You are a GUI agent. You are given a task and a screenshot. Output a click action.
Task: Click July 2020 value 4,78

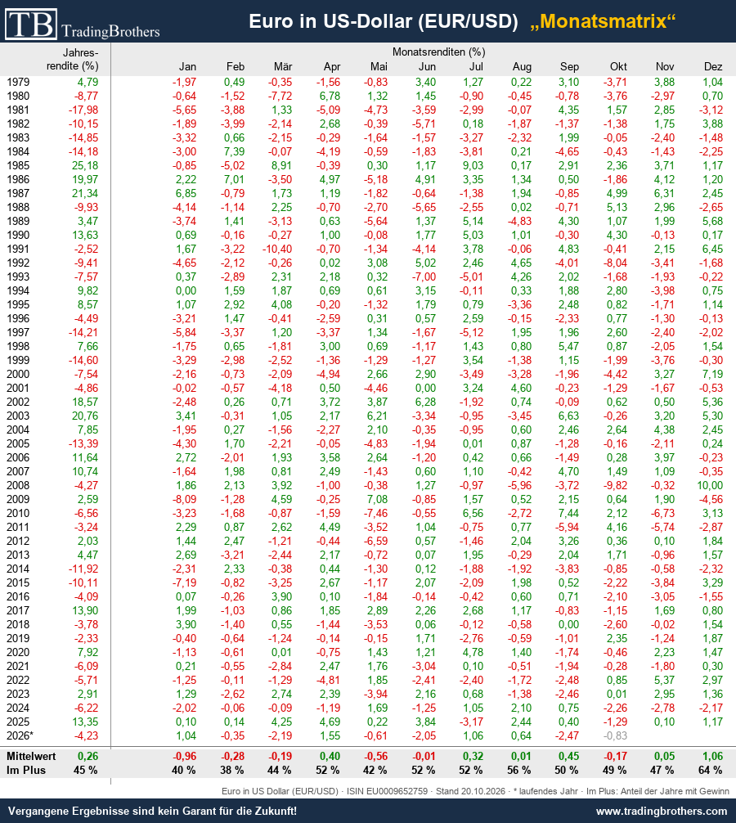tap(473, 652)
